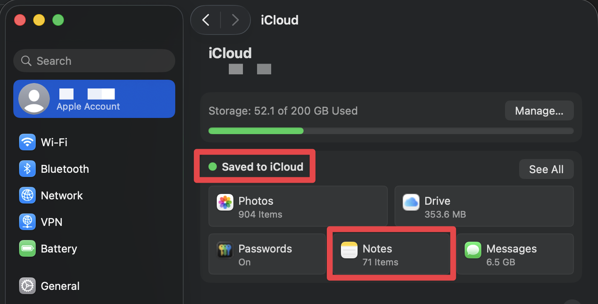This screenshot has width=598, height=304.
Task: Open the Passwords keys icon tile
Action: coord(267,254)
